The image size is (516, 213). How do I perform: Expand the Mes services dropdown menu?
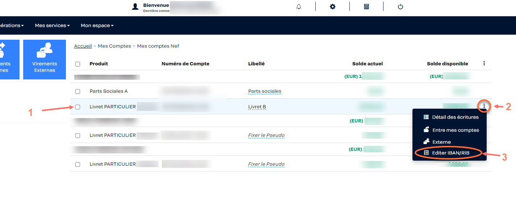[x=52, y=26]
